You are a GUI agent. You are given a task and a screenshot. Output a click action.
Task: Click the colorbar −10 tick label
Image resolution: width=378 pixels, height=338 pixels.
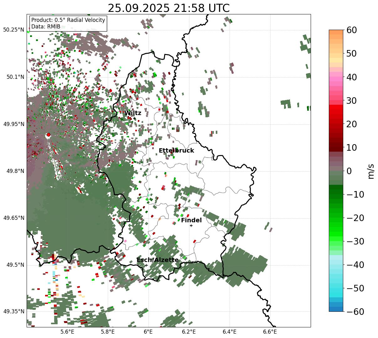click(355, 194)
